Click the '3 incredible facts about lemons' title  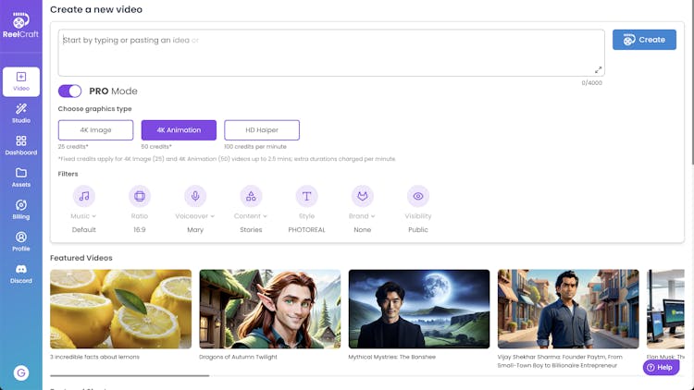pos(94,357)
